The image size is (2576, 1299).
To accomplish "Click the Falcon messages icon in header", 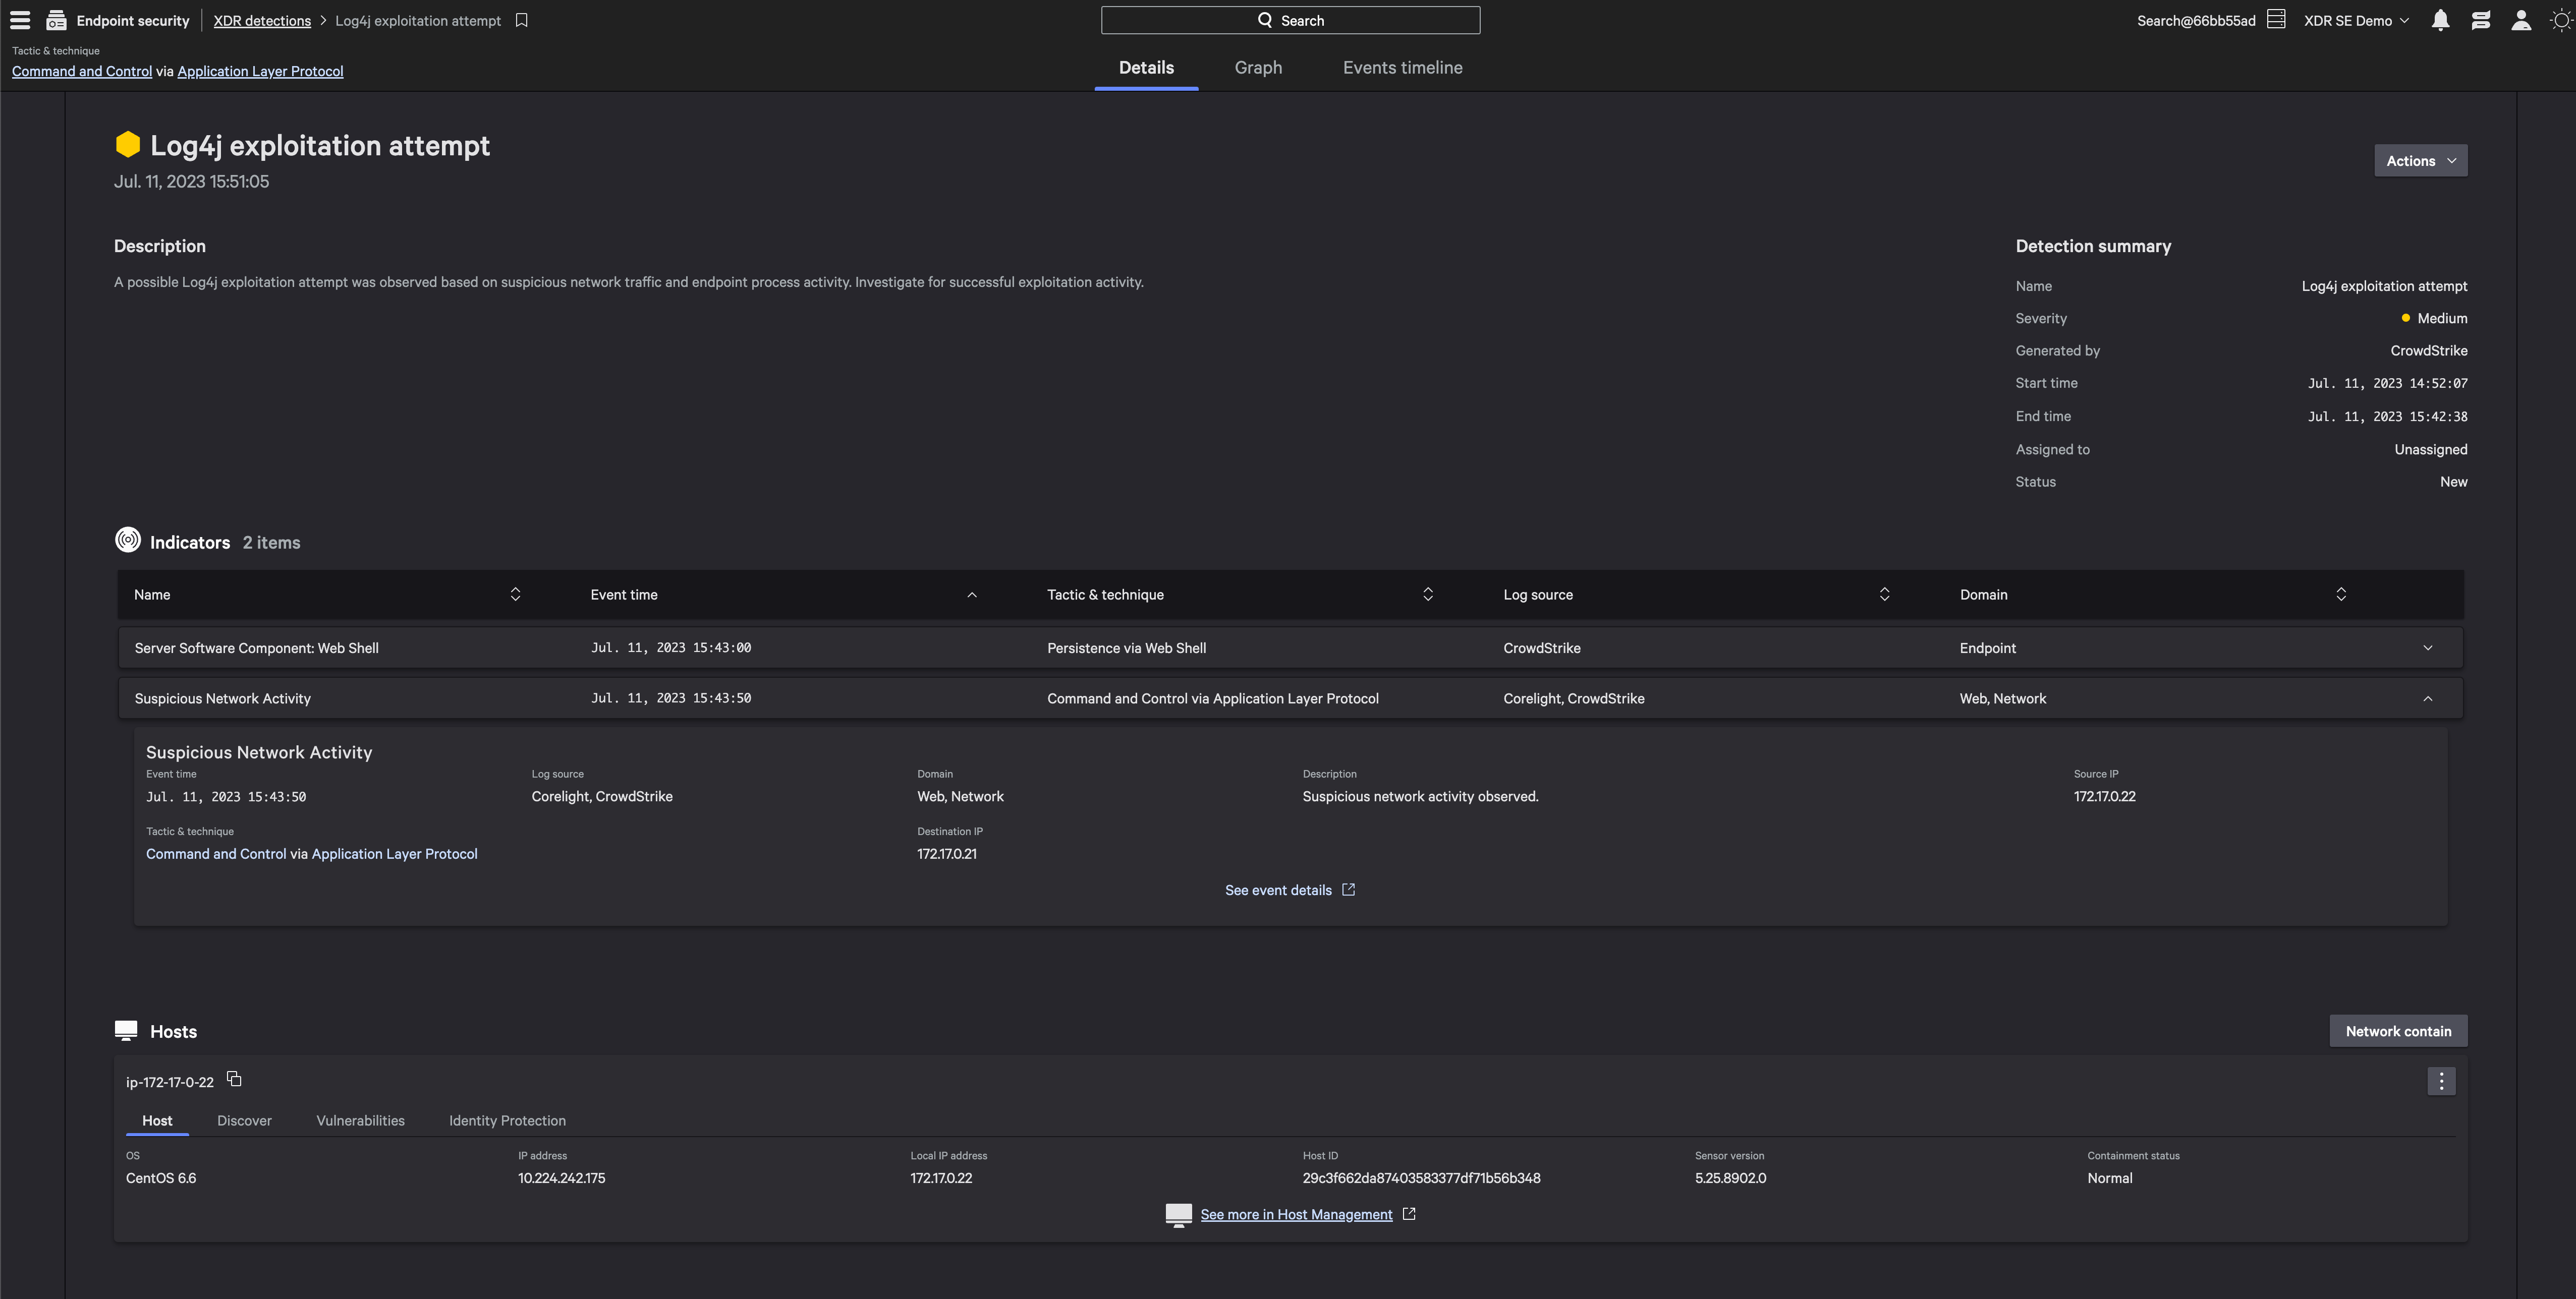I will [2480, 20].
